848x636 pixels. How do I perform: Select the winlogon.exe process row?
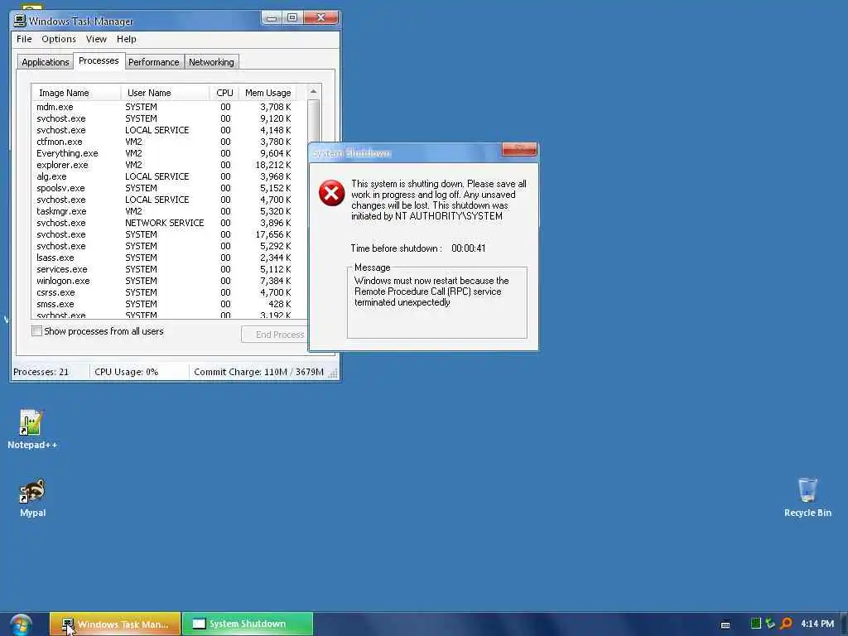(163, 282)
